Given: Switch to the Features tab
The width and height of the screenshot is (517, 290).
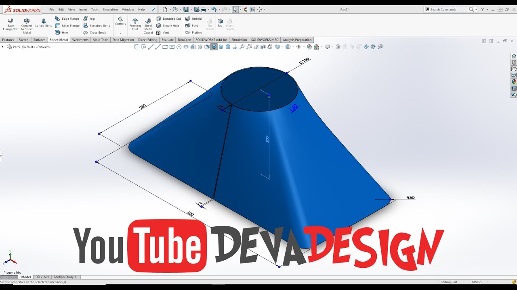Looking at the screenshot, I should [x=8, y=40].
